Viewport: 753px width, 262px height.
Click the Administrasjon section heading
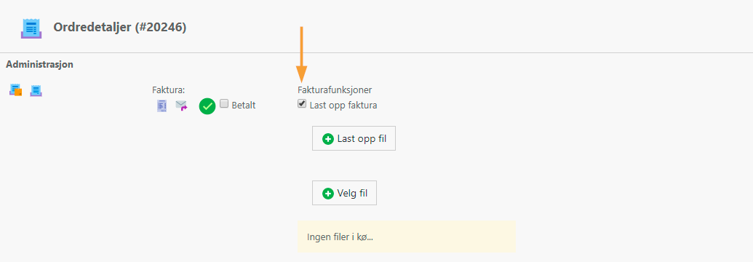(39, 64)
